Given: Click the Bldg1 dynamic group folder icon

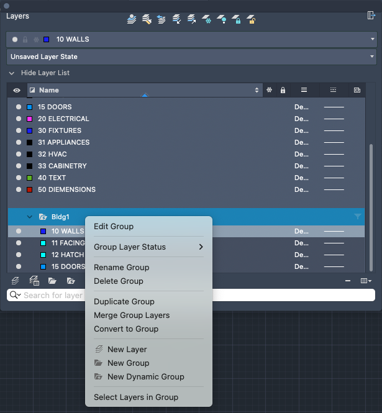Looking at the screenshot, I should [x=43, y=217].
